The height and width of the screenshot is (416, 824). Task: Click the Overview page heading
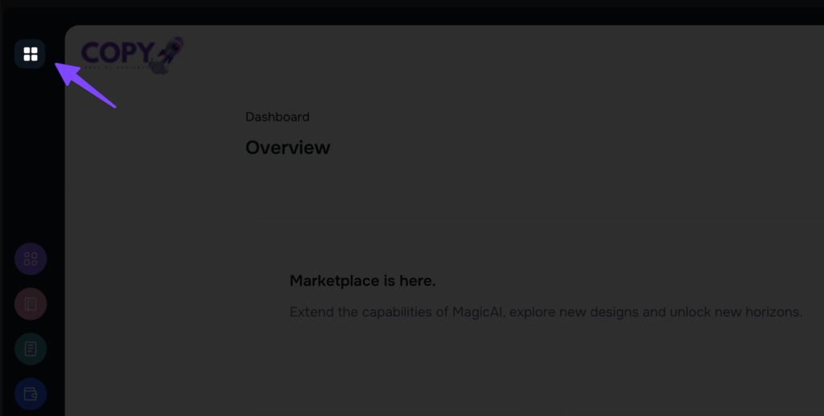pos(287,148)
